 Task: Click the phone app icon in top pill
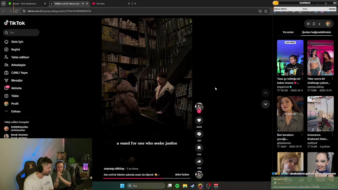point(314,24)
